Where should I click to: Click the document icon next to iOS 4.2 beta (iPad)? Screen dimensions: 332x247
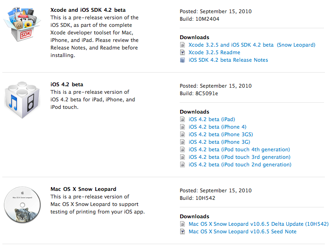point(183,119)
